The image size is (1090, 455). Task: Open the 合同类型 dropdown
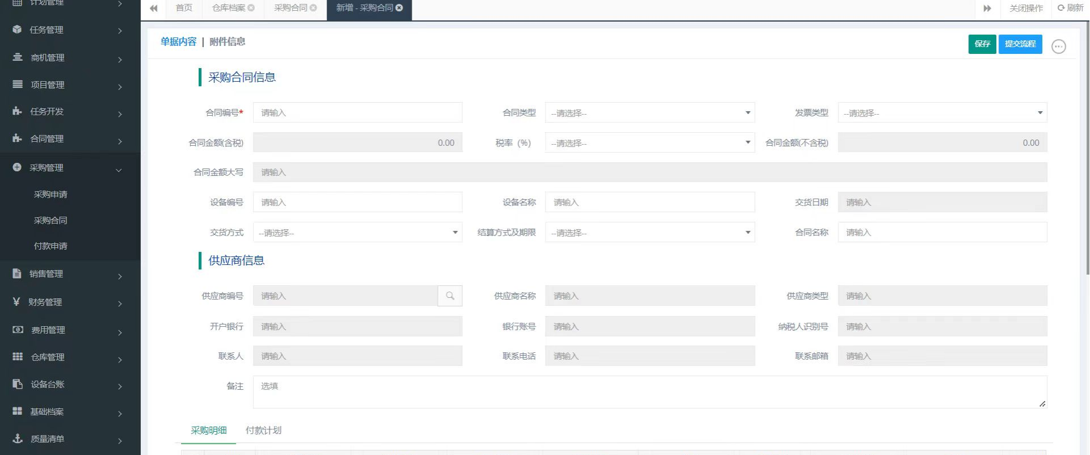650,112
